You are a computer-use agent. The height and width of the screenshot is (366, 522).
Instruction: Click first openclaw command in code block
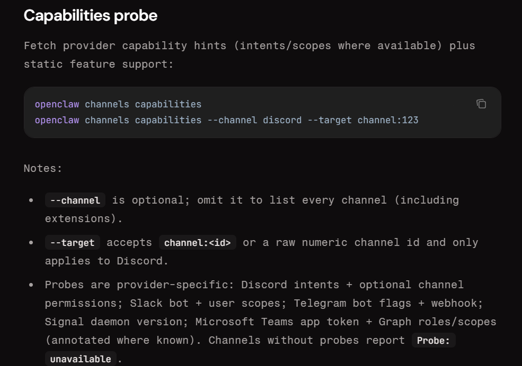click(x=57, y=104)
